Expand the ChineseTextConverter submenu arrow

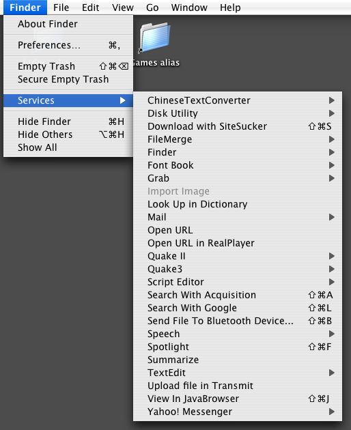(331, 100)
